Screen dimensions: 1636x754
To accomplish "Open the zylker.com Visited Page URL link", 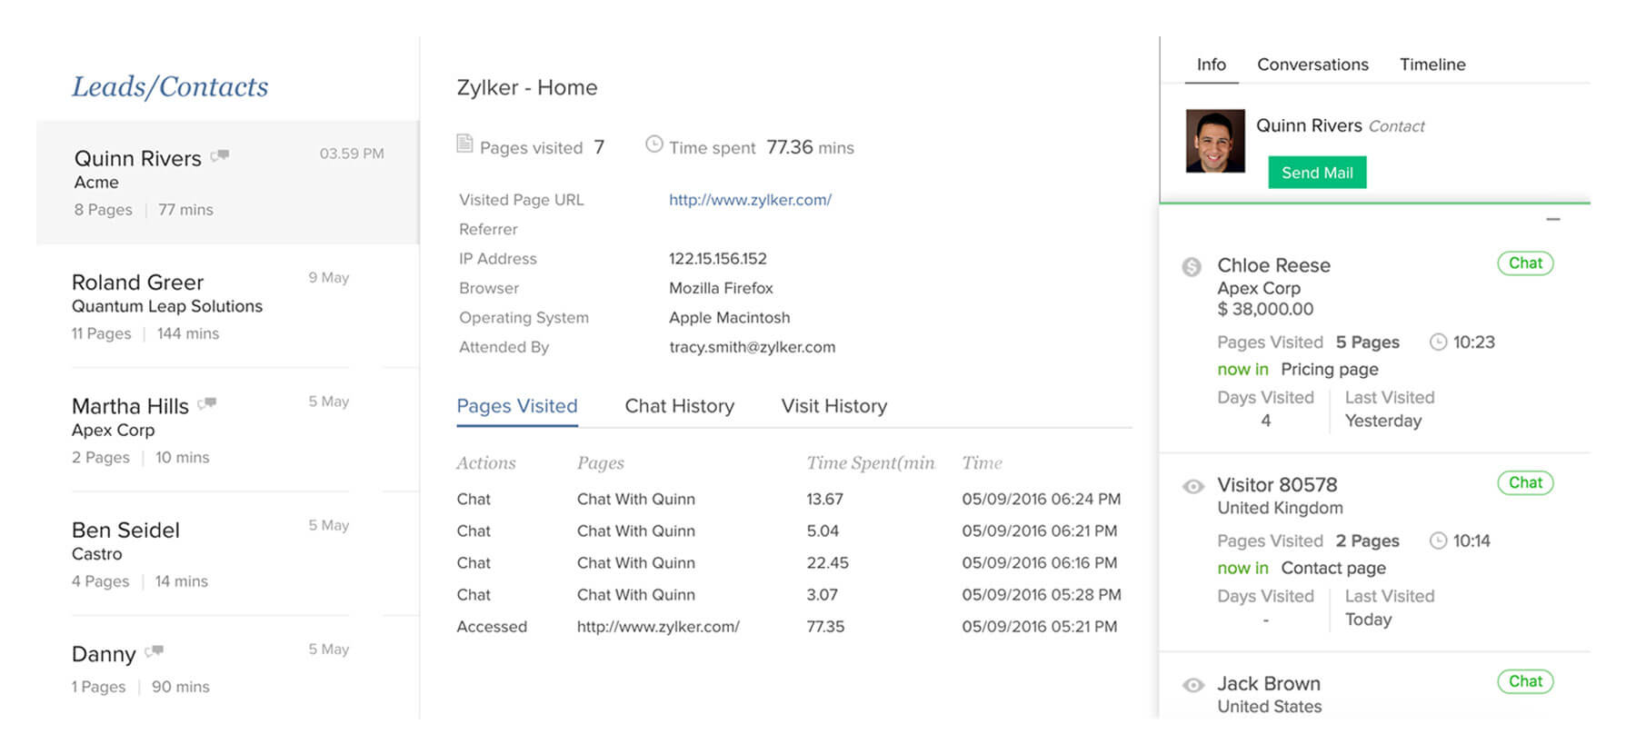I will pos(750,200).
